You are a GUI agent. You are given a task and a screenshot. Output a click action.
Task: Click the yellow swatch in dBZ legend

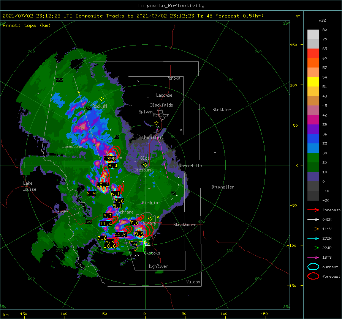[313, 82]
